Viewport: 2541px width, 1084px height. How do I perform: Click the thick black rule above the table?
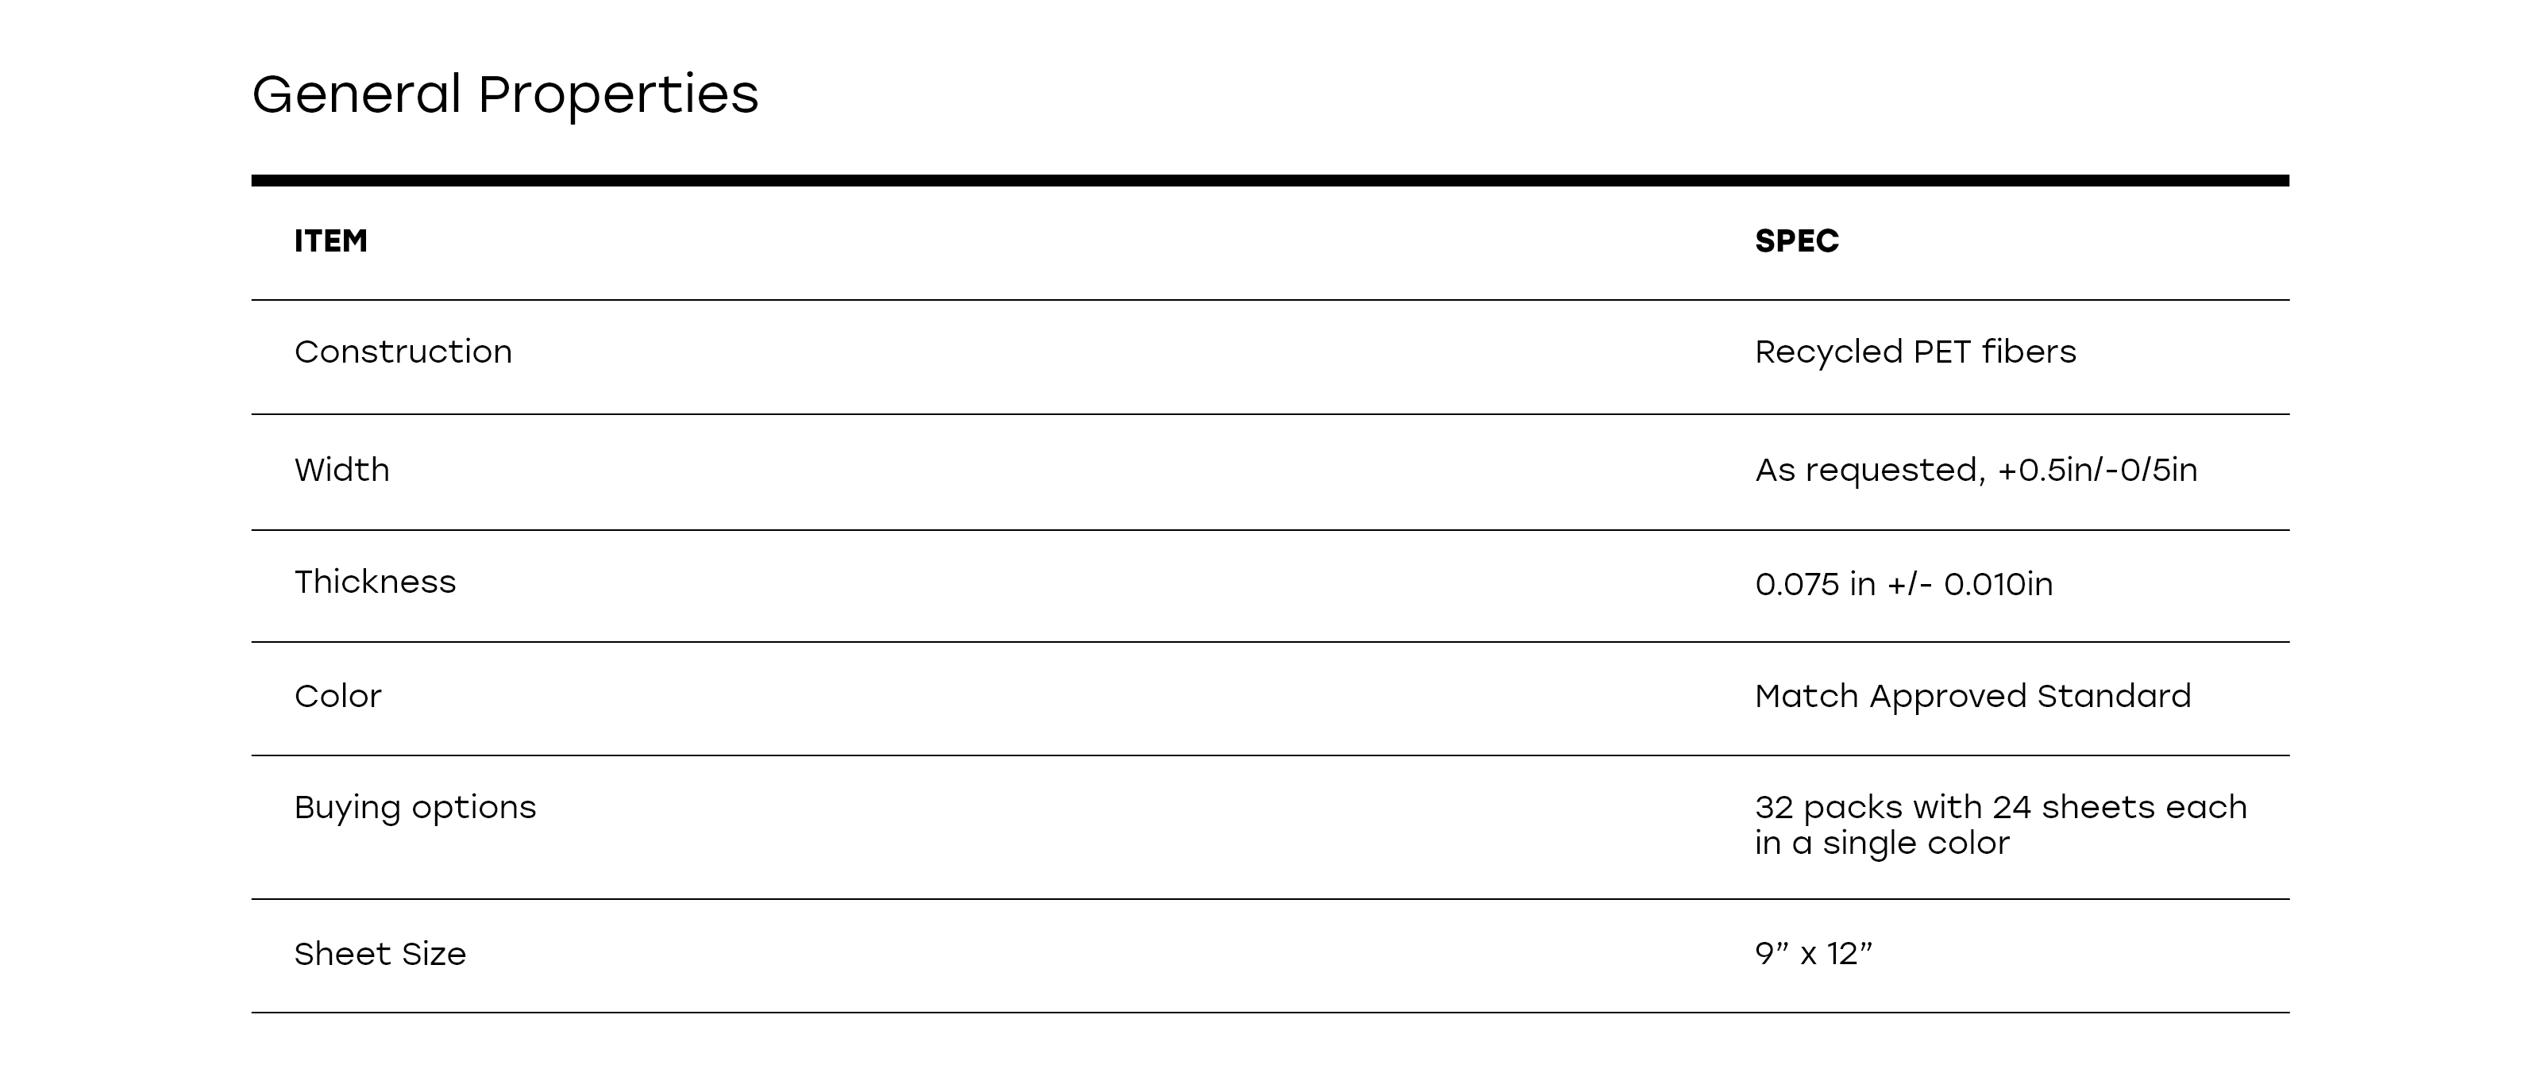click(x=1270, y=180)
